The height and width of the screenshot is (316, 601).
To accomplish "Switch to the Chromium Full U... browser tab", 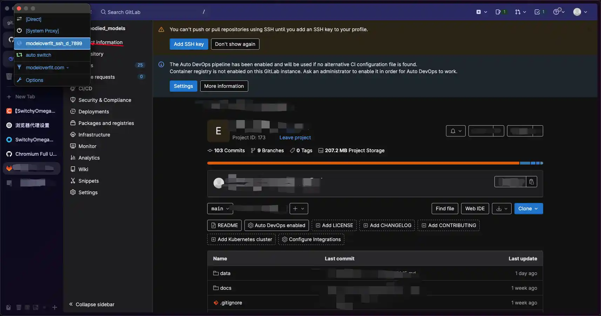I will (x=32, y=154).
